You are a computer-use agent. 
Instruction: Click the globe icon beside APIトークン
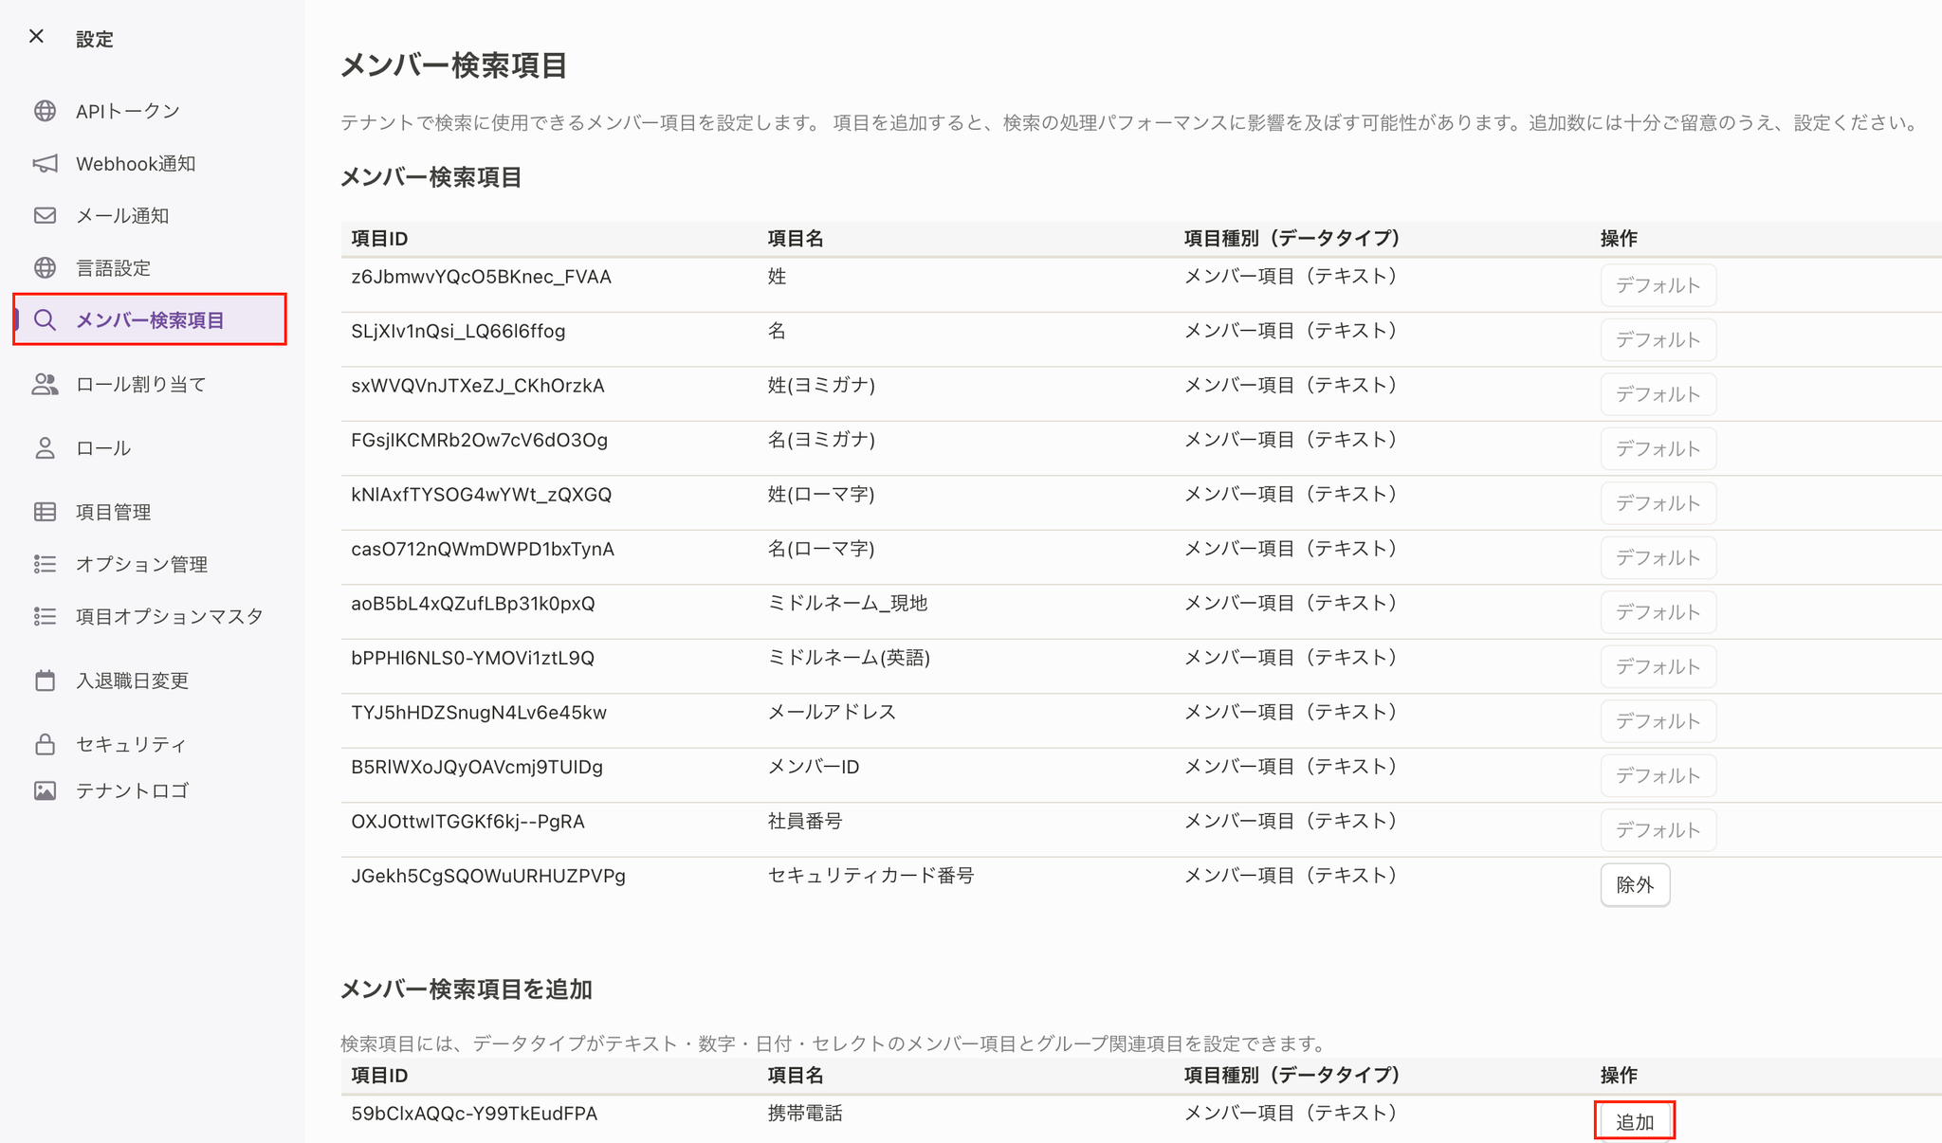[45, 111]
